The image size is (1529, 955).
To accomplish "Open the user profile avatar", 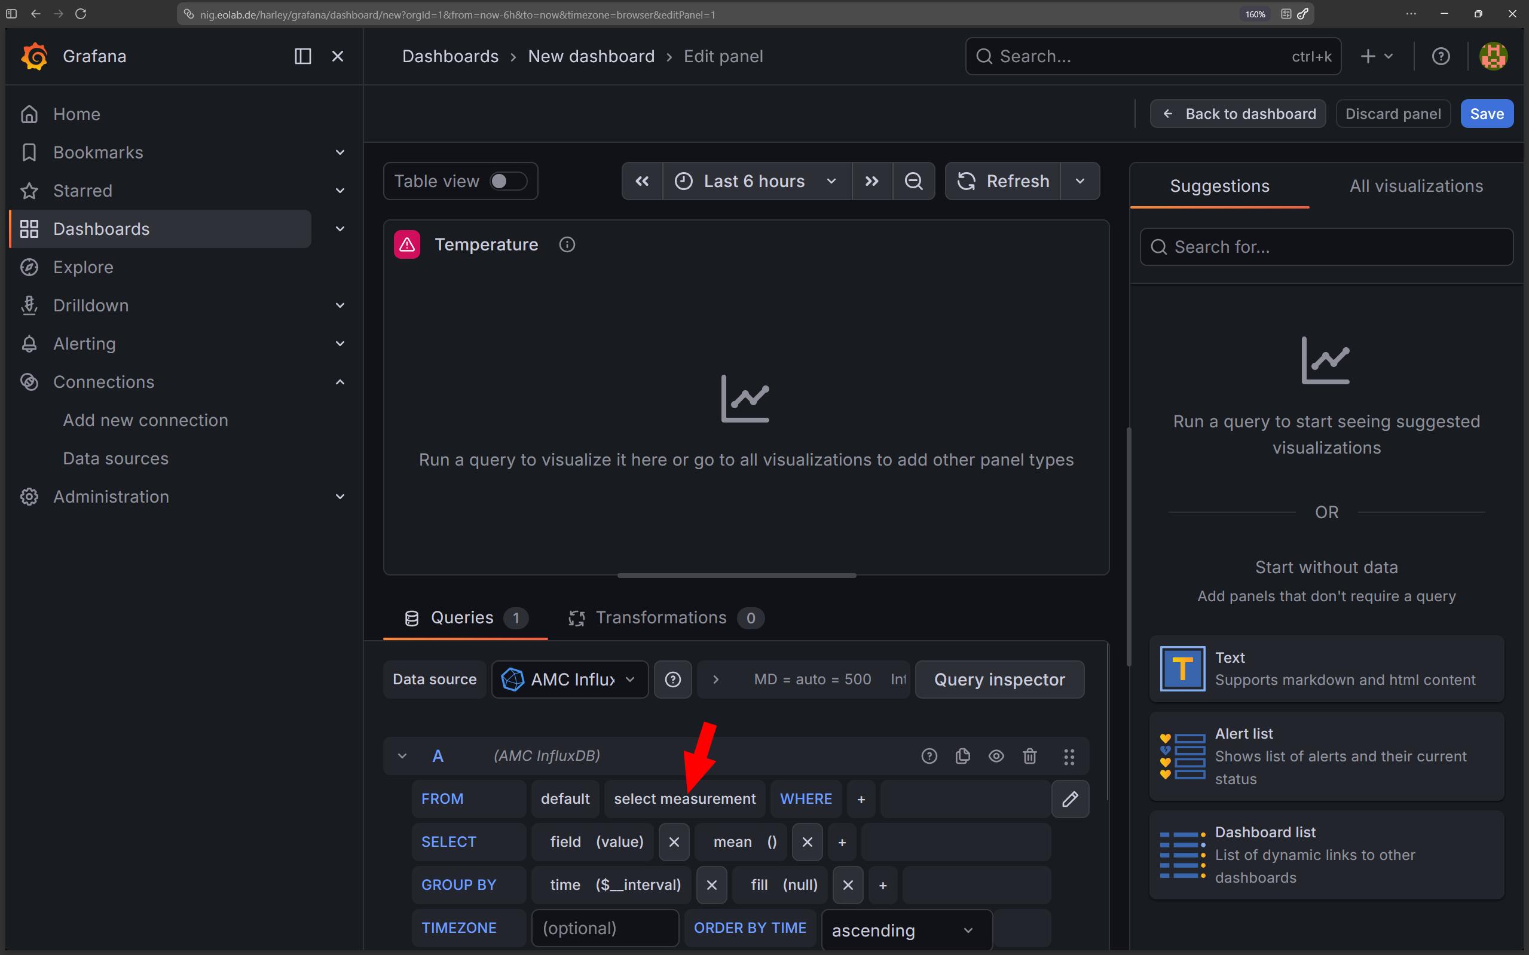I will 1493,56.
